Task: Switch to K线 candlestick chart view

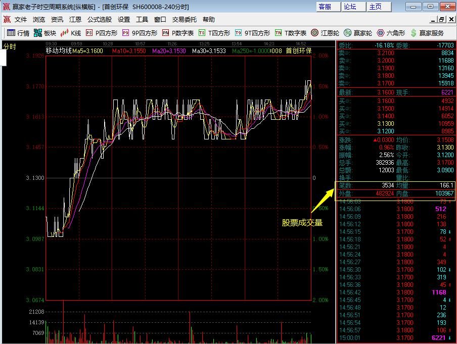Action: (71, 33)
